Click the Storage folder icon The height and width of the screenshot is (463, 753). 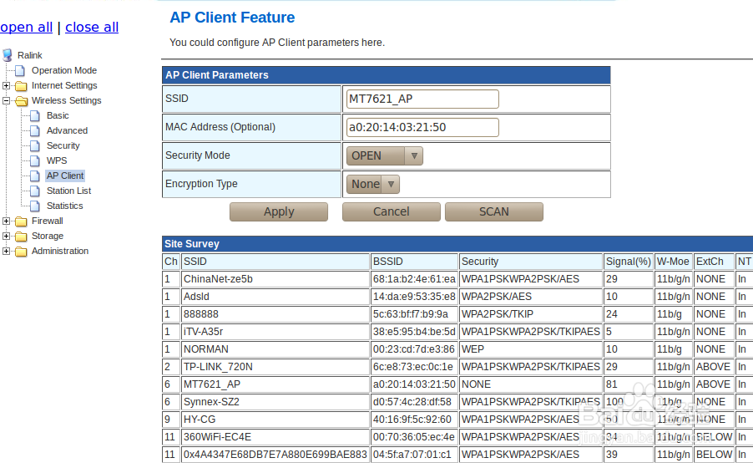tap(21, 237)
